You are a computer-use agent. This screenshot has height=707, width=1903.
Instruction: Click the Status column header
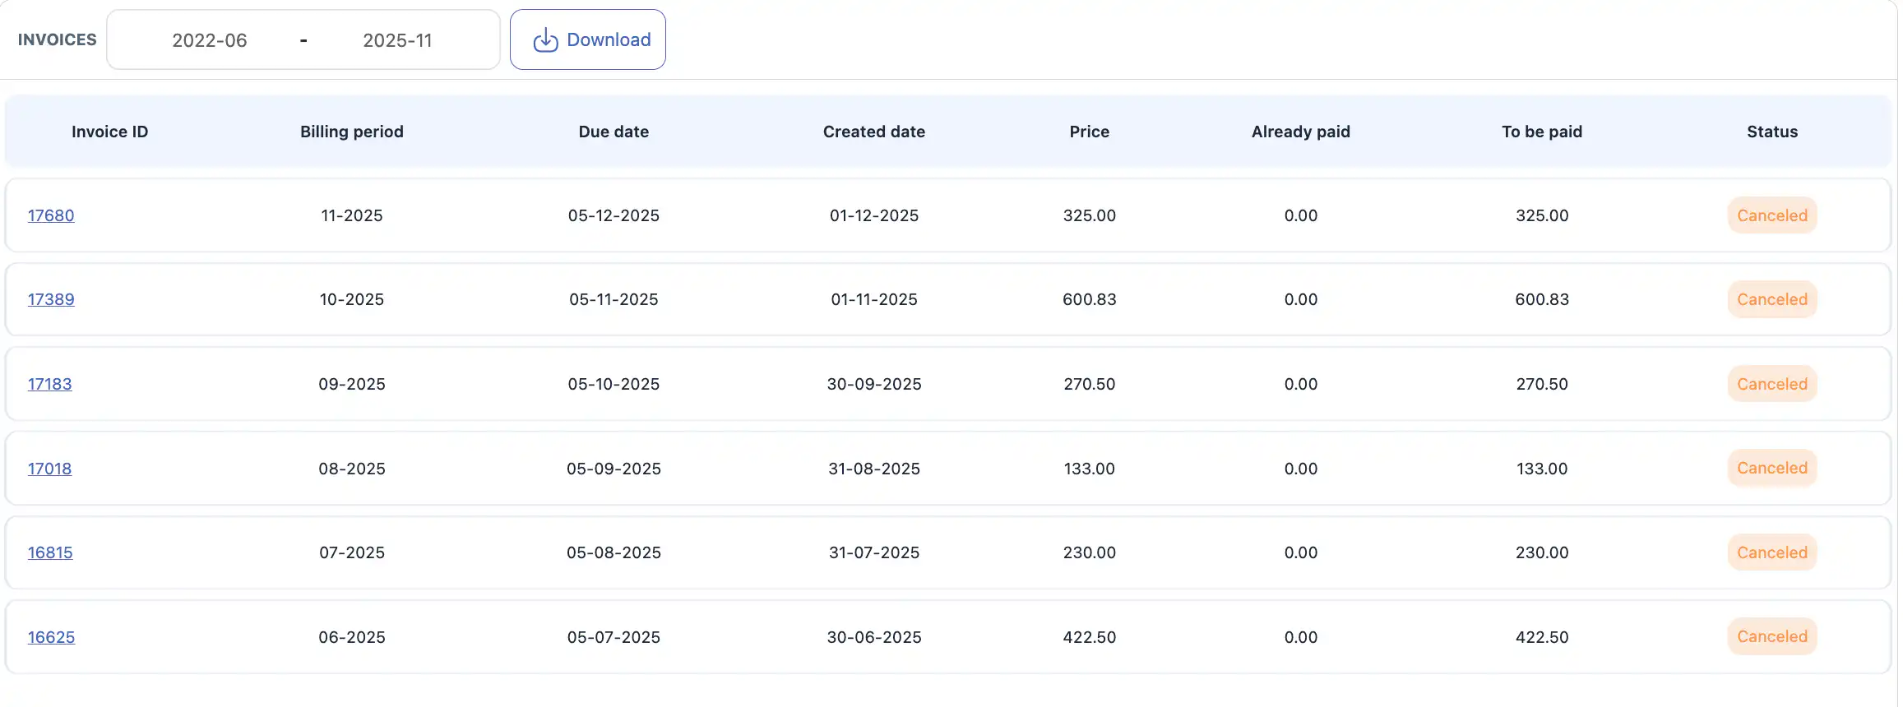pos(1772,132)
